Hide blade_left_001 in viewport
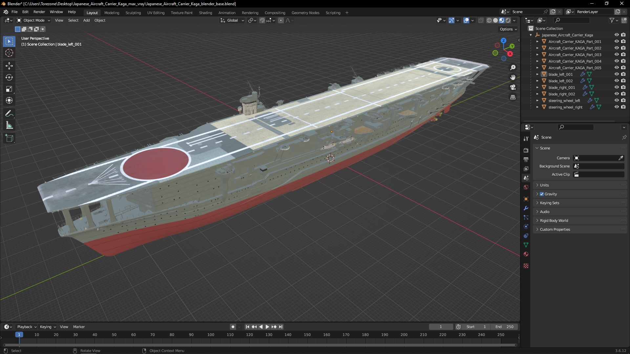This screenshot has height=354, width=630. coord(617,74)
